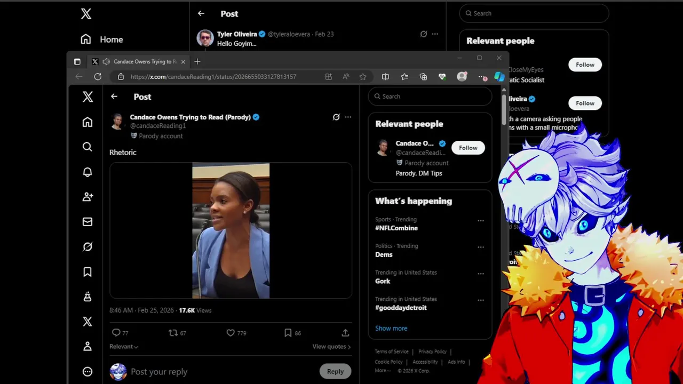
Task: Click X logo in front window sidebar
Action: [x=88, y=97]
